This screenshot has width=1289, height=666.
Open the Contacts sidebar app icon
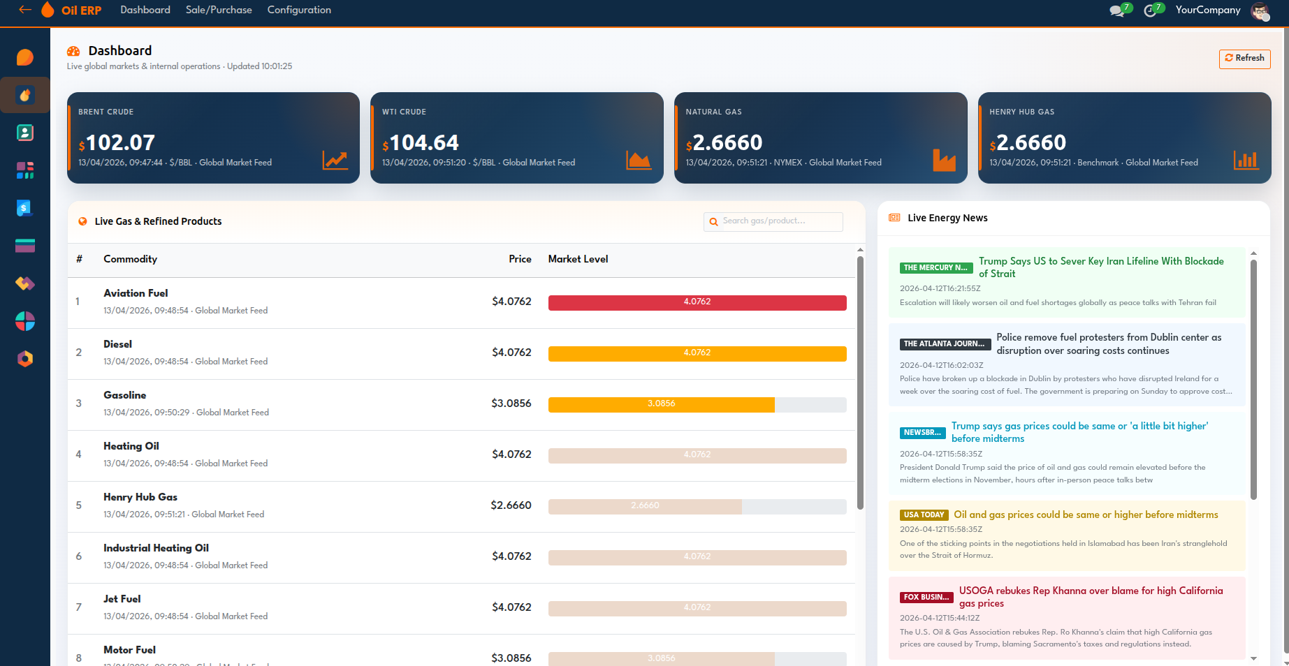click(x=25, y=133)
